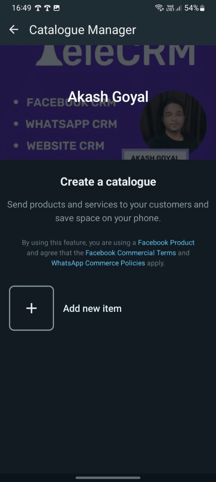Tap the battery indicator icon

click(x=203, y=8)
